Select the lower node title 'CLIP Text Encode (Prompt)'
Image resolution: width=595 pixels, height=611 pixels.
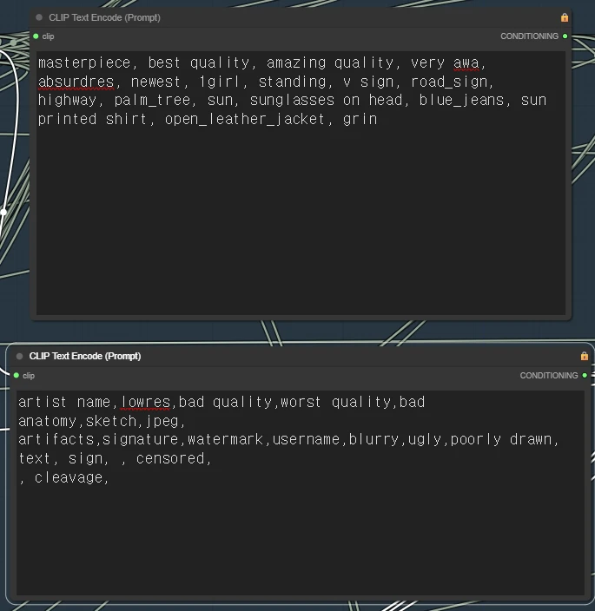tap(85, 356)
